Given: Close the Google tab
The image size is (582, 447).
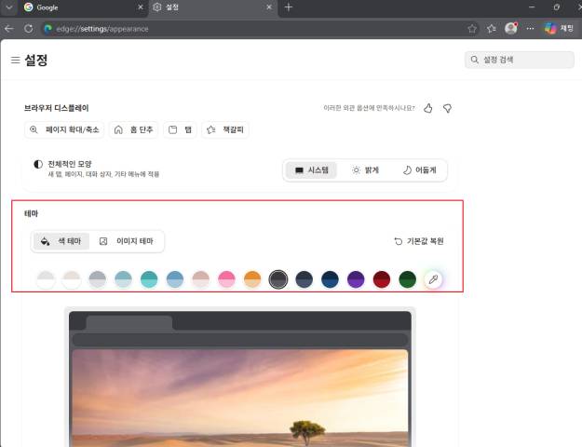Looking at the screenshot, I should click(141, 7).
